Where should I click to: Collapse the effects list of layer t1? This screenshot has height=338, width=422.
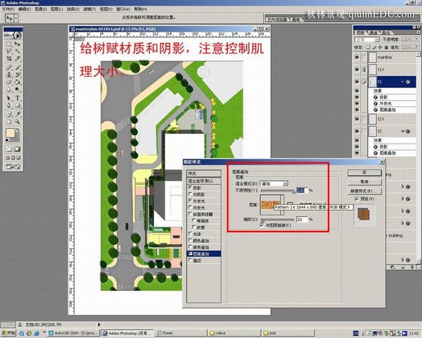point(403,82)
